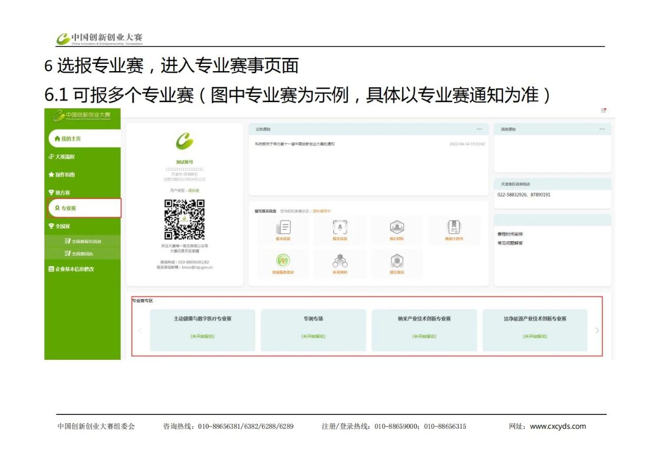Open the 服务信息 icon
The height and width of the screenshot is (466, 660).
(x=340, y=229)
